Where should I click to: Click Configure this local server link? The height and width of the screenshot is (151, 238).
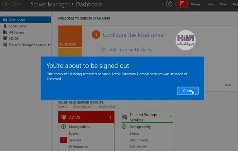tap(134, 35)
